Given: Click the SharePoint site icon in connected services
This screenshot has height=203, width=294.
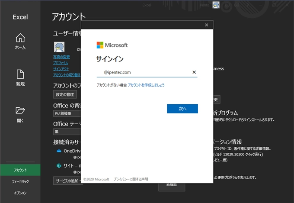Looking at the screenshot, I should click(59, 166).
